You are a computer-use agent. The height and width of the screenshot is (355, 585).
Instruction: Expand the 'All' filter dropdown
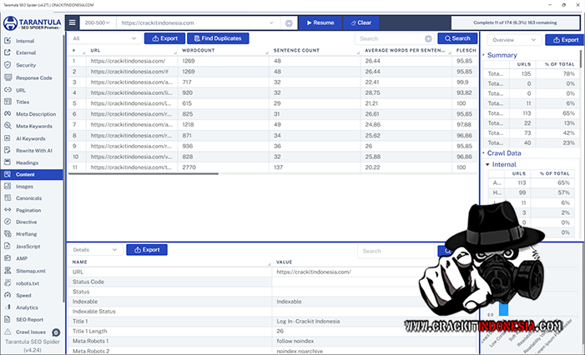tap(104, 38)
